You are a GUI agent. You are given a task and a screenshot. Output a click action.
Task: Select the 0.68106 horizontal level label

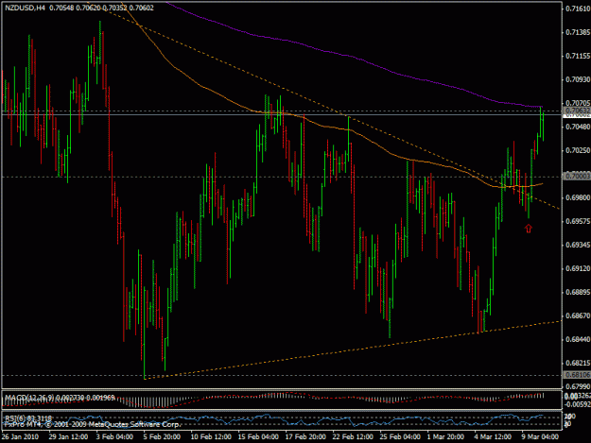(577, 375)
